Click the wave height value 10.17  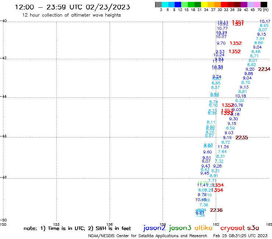coord(265,21)
